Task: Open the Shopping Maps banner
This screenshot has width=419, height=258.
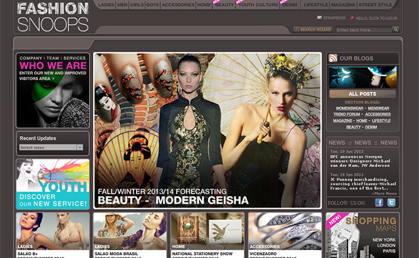Action: [x=362, y=235]
